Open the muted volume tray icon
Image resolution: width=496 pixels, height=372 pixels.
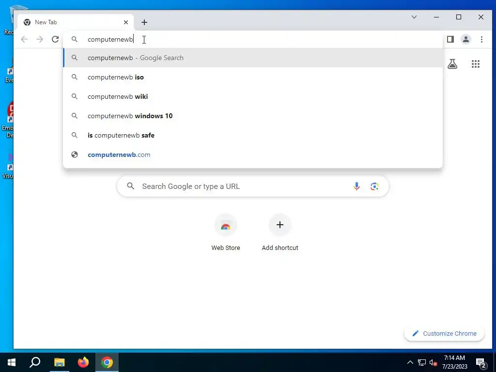(434, 362)
